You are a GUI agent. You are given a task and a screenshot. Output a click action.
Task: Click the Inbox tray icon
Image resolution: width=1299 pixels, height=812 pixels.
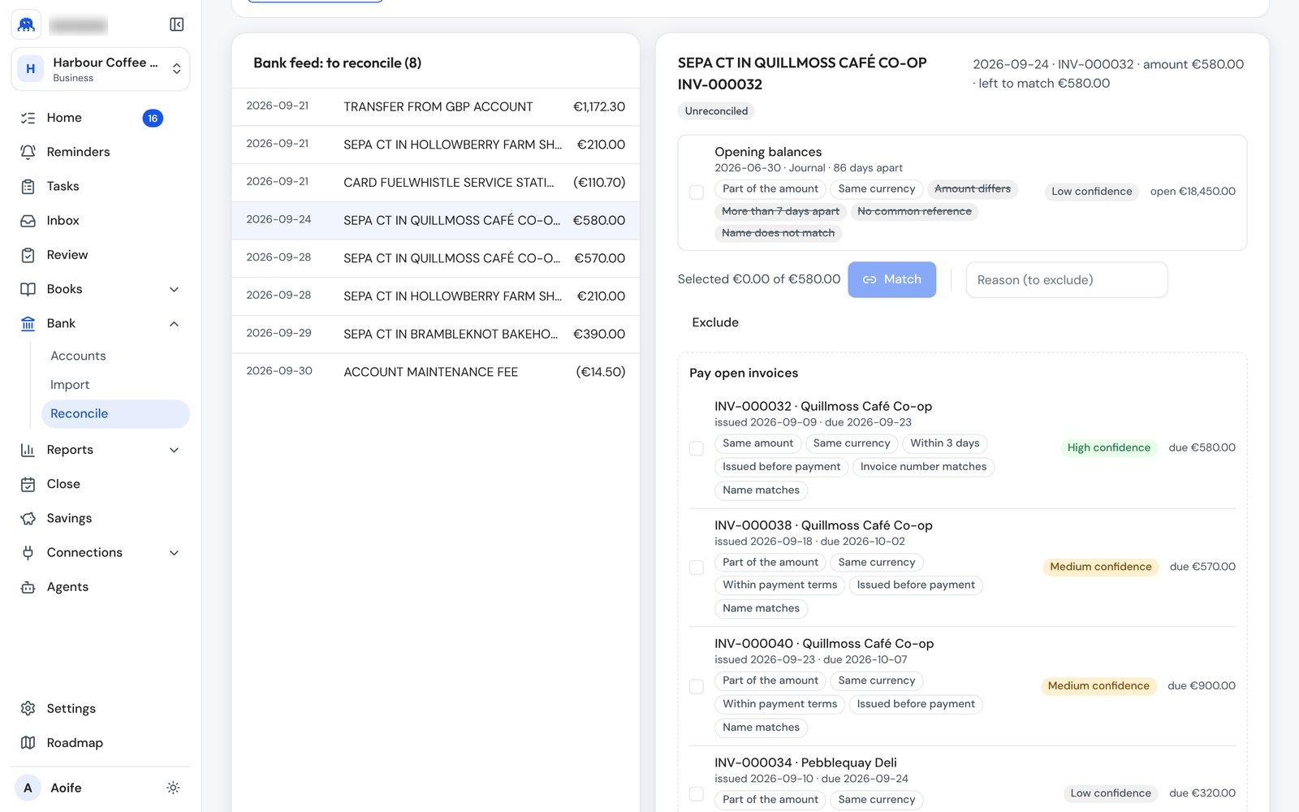coord(28,220)
